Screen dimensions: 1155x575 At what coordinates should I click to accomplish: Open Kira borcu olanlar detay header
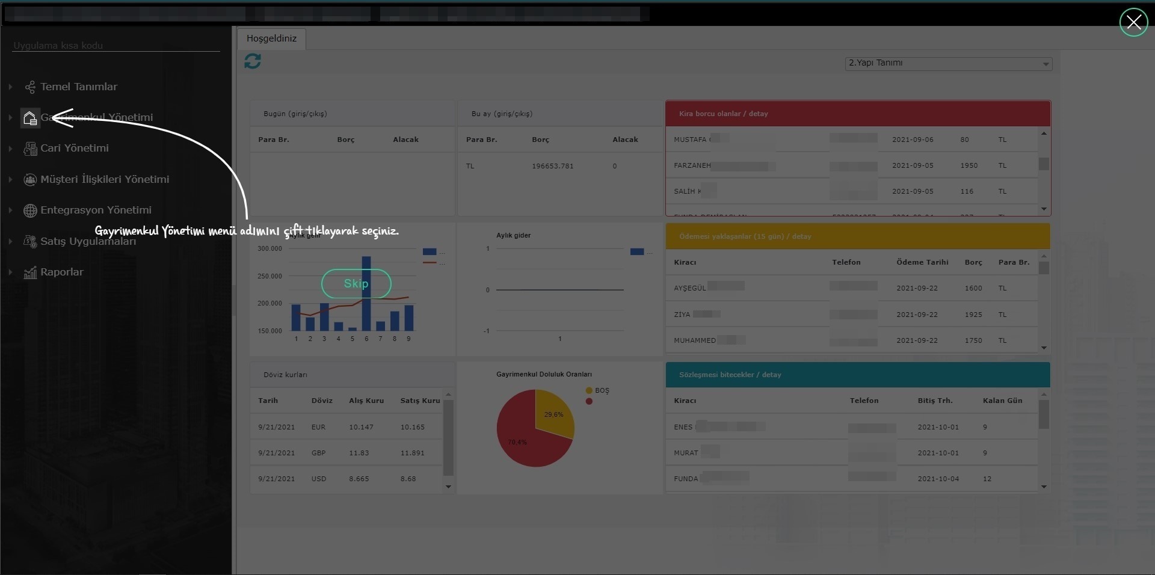723,114
